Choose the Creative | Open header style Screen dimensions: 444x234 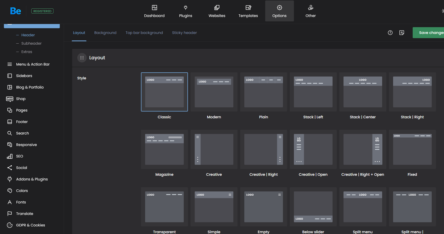[x=313, y=149]
